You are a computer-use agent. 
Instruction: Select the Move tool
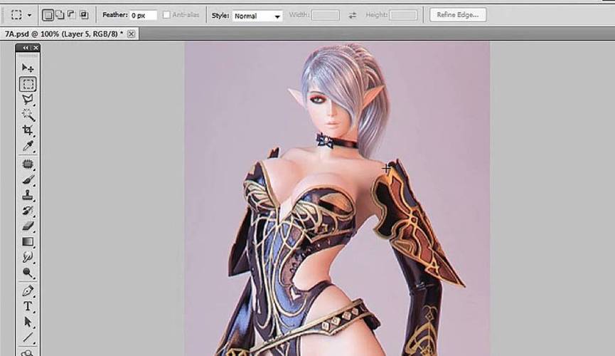[28, 68]
